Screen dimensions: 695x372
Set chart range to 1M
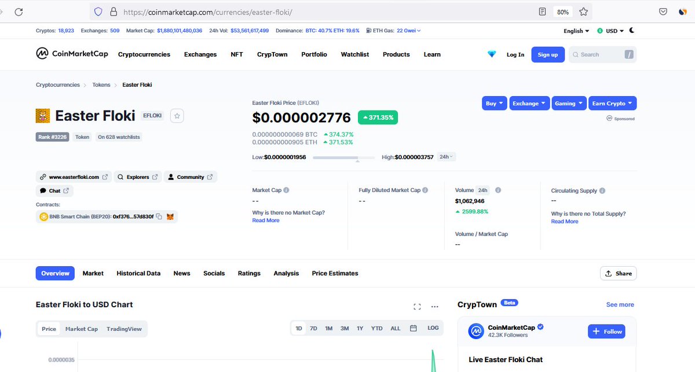tap(328, 328)
